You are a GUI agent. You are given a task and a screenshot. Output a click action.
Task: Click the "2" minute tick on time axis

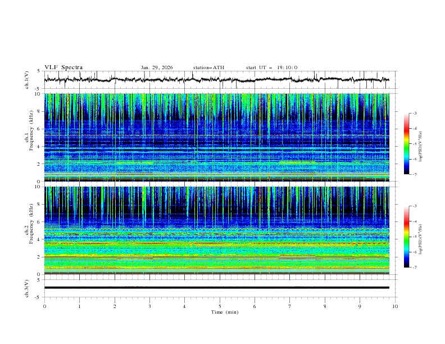pos(115,306)
